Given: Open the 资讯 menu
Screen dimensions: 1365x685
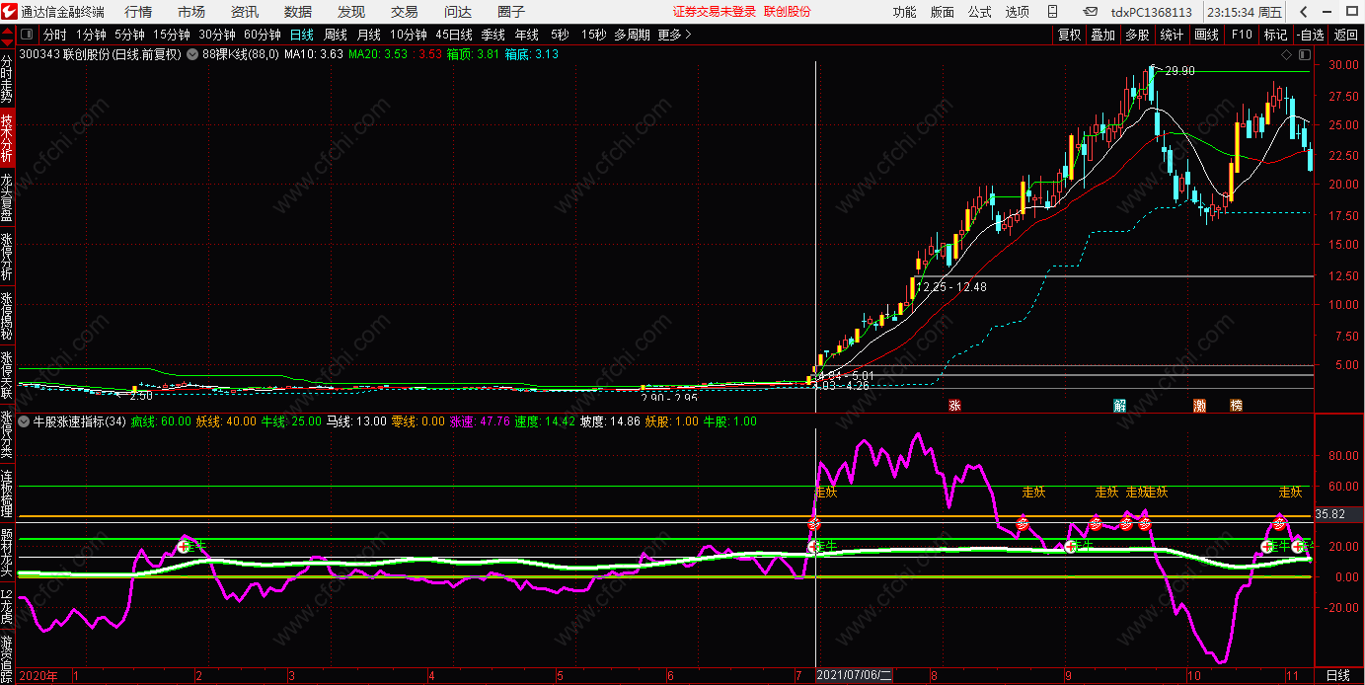Looking at the screenshot, I should point(245,12).
